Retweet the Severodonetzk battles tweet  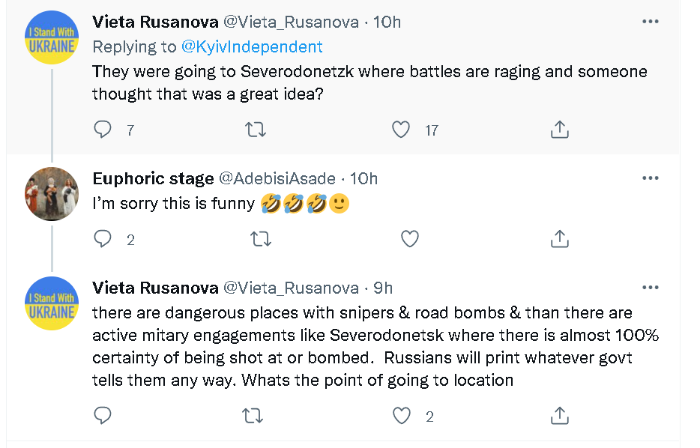point(256,130)
